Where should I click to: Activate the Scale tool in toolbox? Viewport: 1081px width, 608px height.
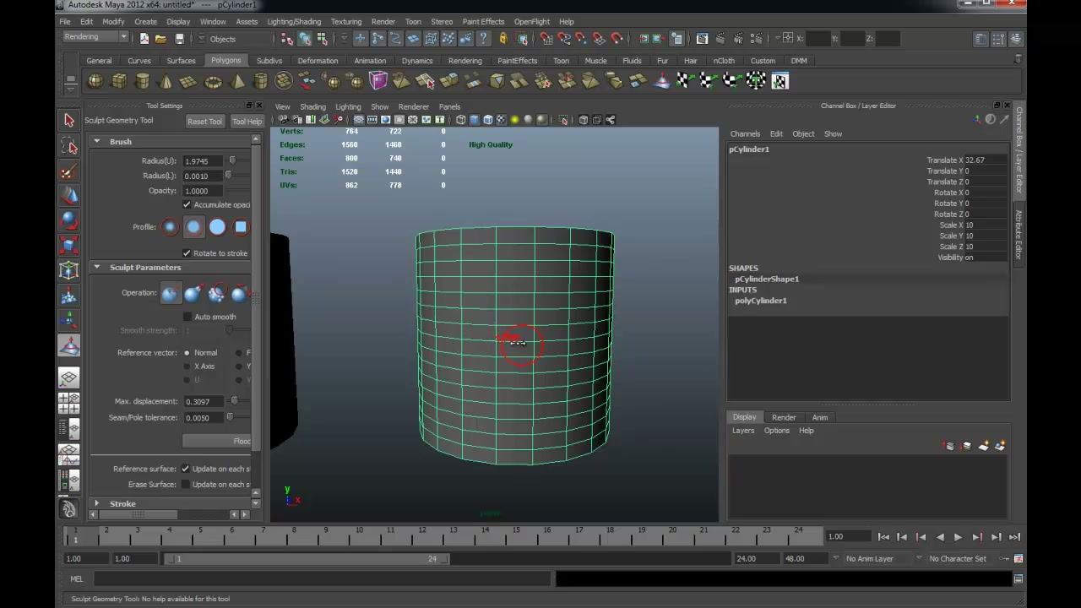pyautogui.click(x=69, y=246)
